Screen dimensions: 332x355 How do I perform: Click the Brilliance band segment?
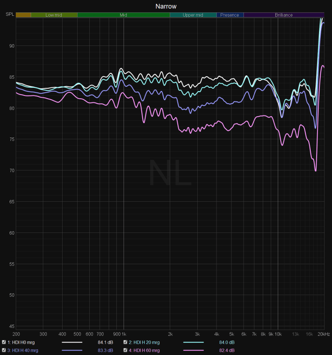[284, 15]
